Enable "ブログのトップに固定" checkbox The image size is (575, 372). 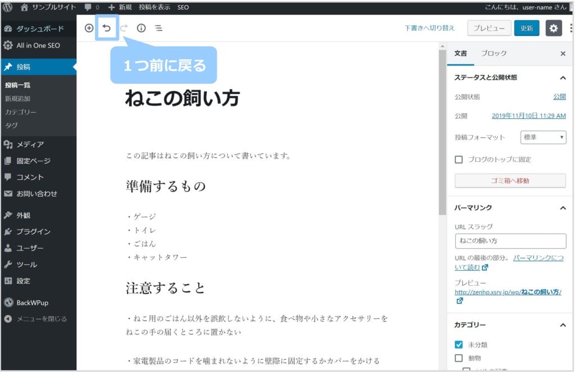459,160
